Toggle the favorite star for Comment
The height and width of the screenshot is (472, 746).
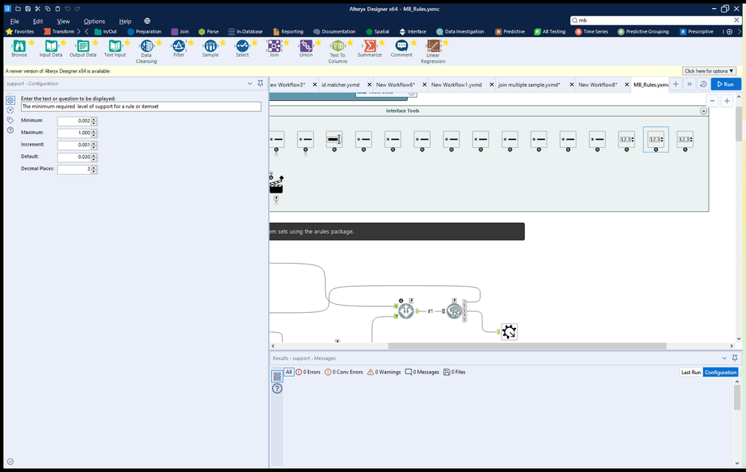[x=414, y=43]
